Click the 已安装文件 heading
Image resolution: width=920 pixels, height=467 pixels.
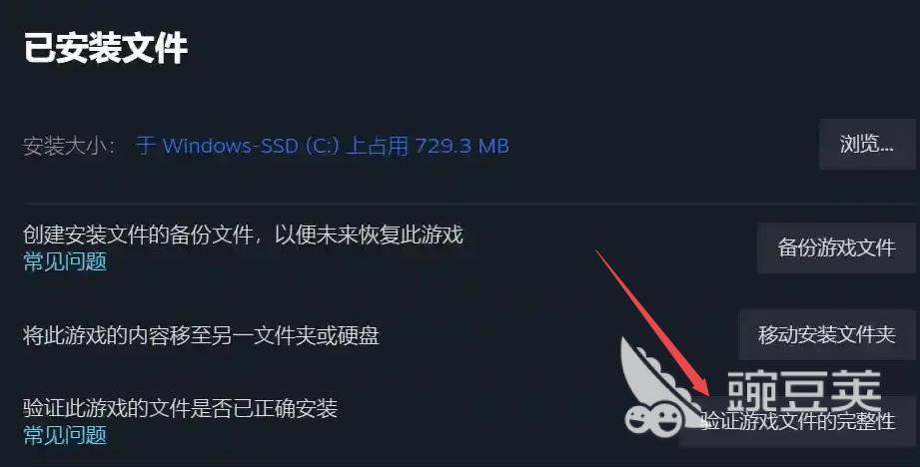pos(106,48)
